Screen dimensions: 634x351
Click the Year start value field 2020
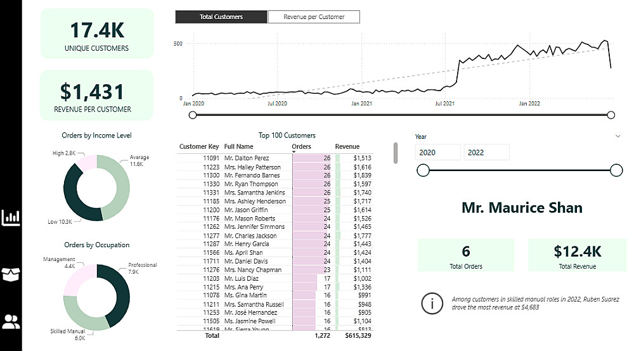coord(438,153)
